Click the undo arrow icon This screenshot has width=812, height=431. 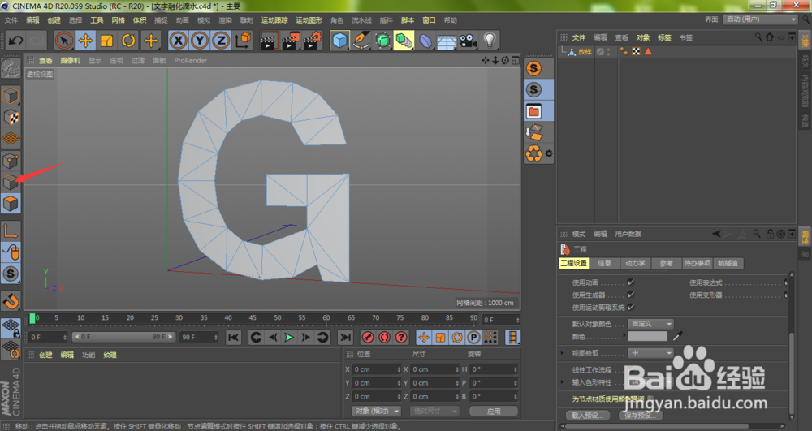(x=15, y=40)
